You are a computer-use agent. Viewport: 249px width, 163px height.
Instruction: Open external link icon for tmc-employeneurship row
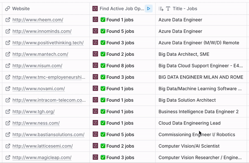[7, 77]
